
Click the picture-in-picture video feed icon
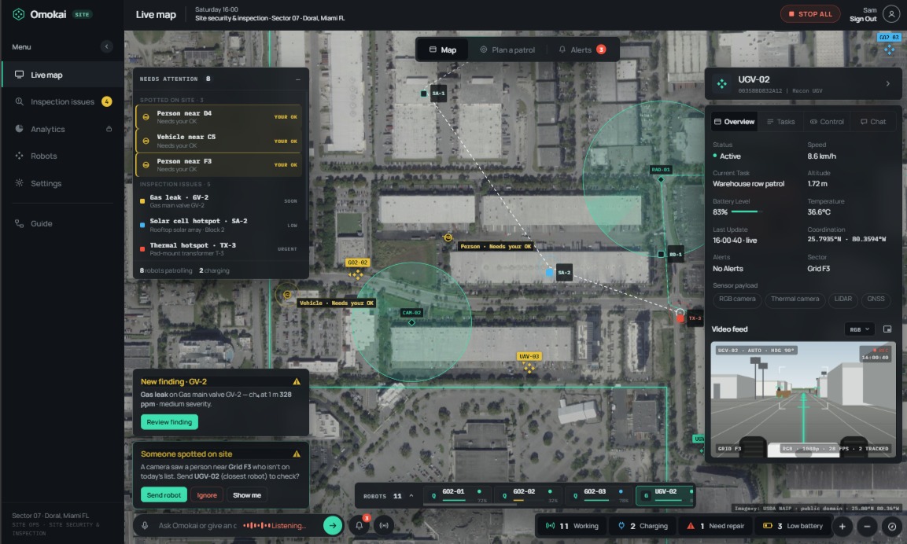(887, 329)
